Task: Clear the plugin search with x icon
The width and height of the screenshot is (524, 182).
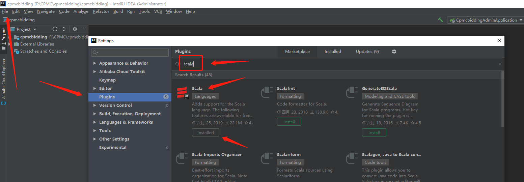Action: click(x=500, y=64)
